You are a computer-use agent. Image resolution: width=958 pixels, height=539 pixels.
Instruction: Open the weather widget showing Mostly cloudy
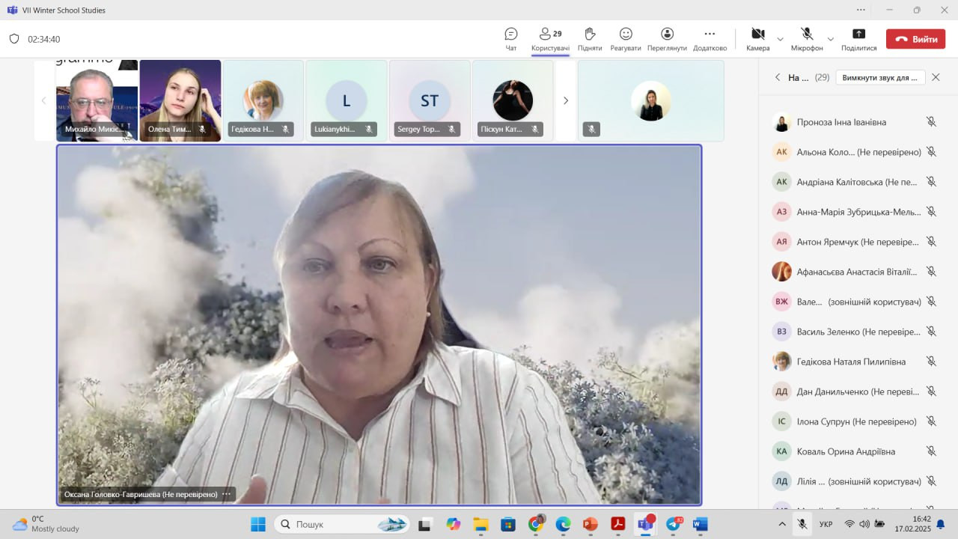[x=46, y=524]
